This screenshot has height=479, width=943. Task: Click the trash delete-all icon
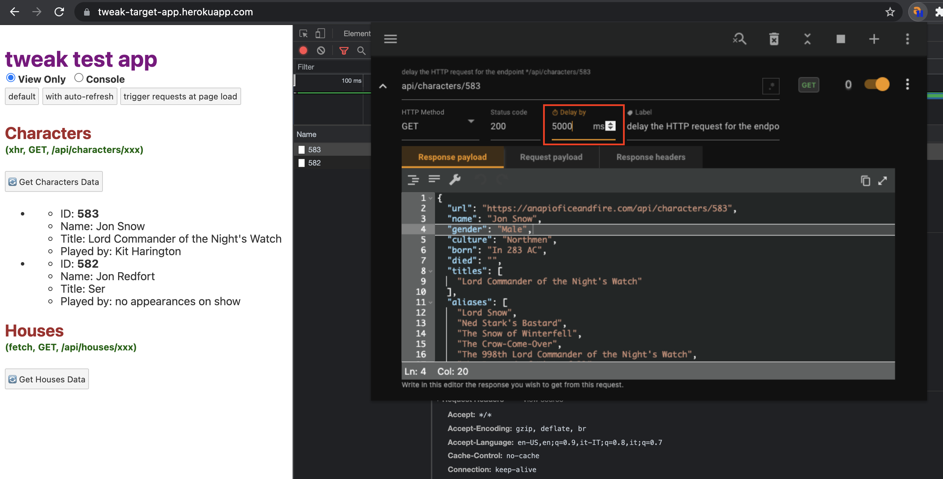(x=774, y=39)
